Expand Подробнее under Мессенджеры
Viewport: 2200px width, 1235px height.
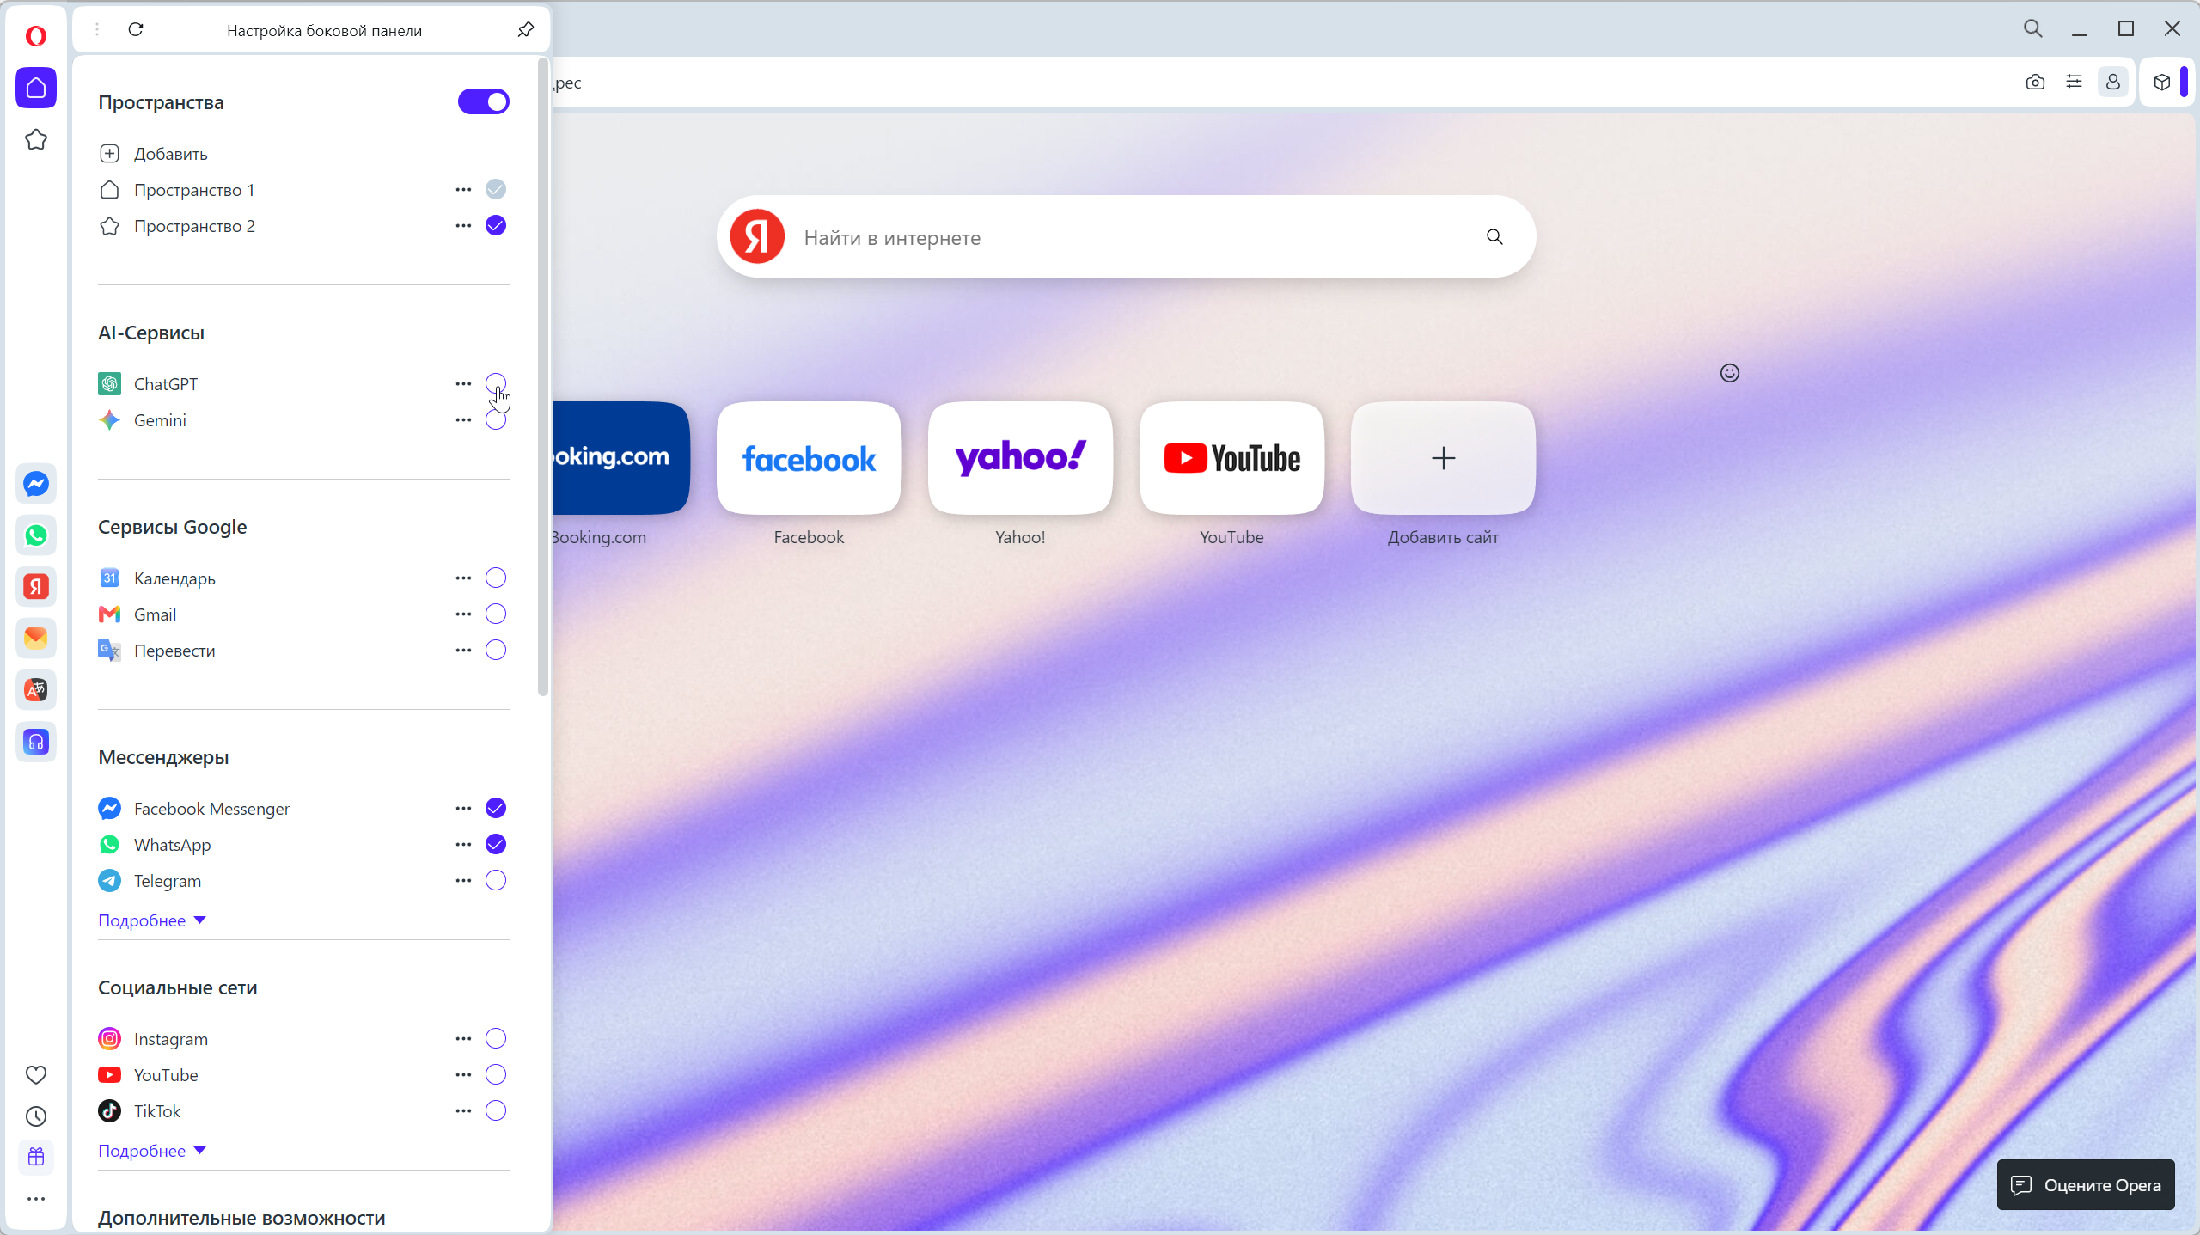tap(152, 920)
